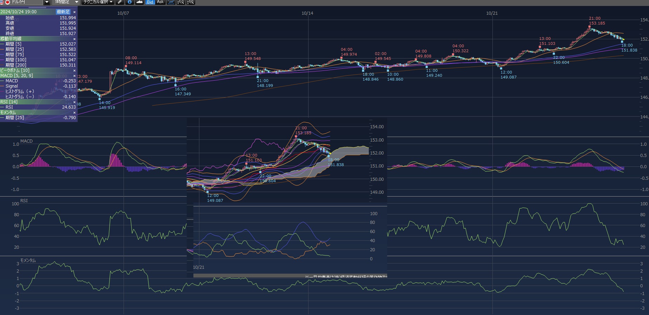
Task: Click the candlestick chart display icon
Action: 171,2
